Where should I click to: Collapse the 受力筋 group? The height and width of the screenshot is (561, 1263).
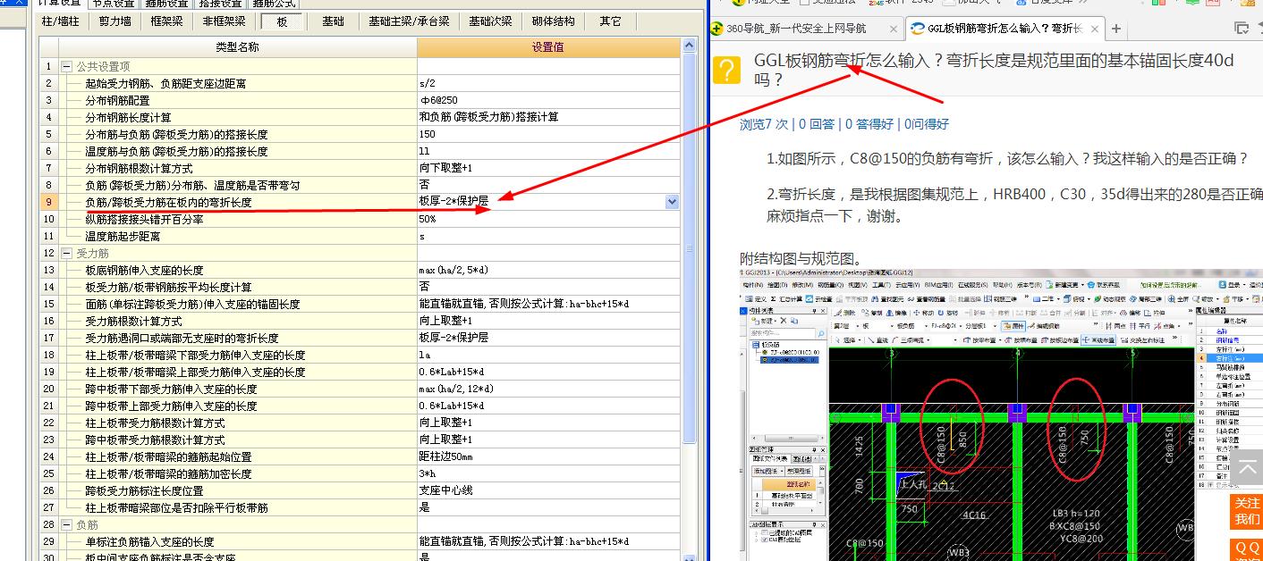click(x=66, y=253)
